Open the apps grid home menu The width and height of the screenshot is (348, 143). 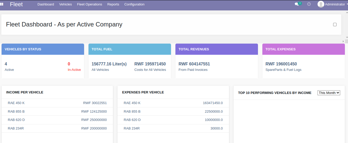click(2, 4)
